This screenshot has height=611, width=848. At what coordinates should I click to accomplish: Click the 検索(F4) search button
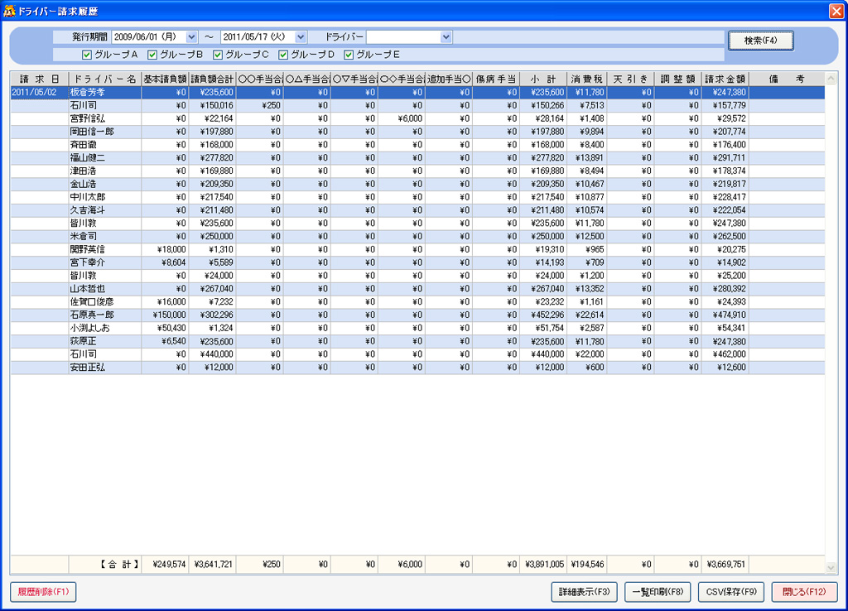[x=760, y=41]
